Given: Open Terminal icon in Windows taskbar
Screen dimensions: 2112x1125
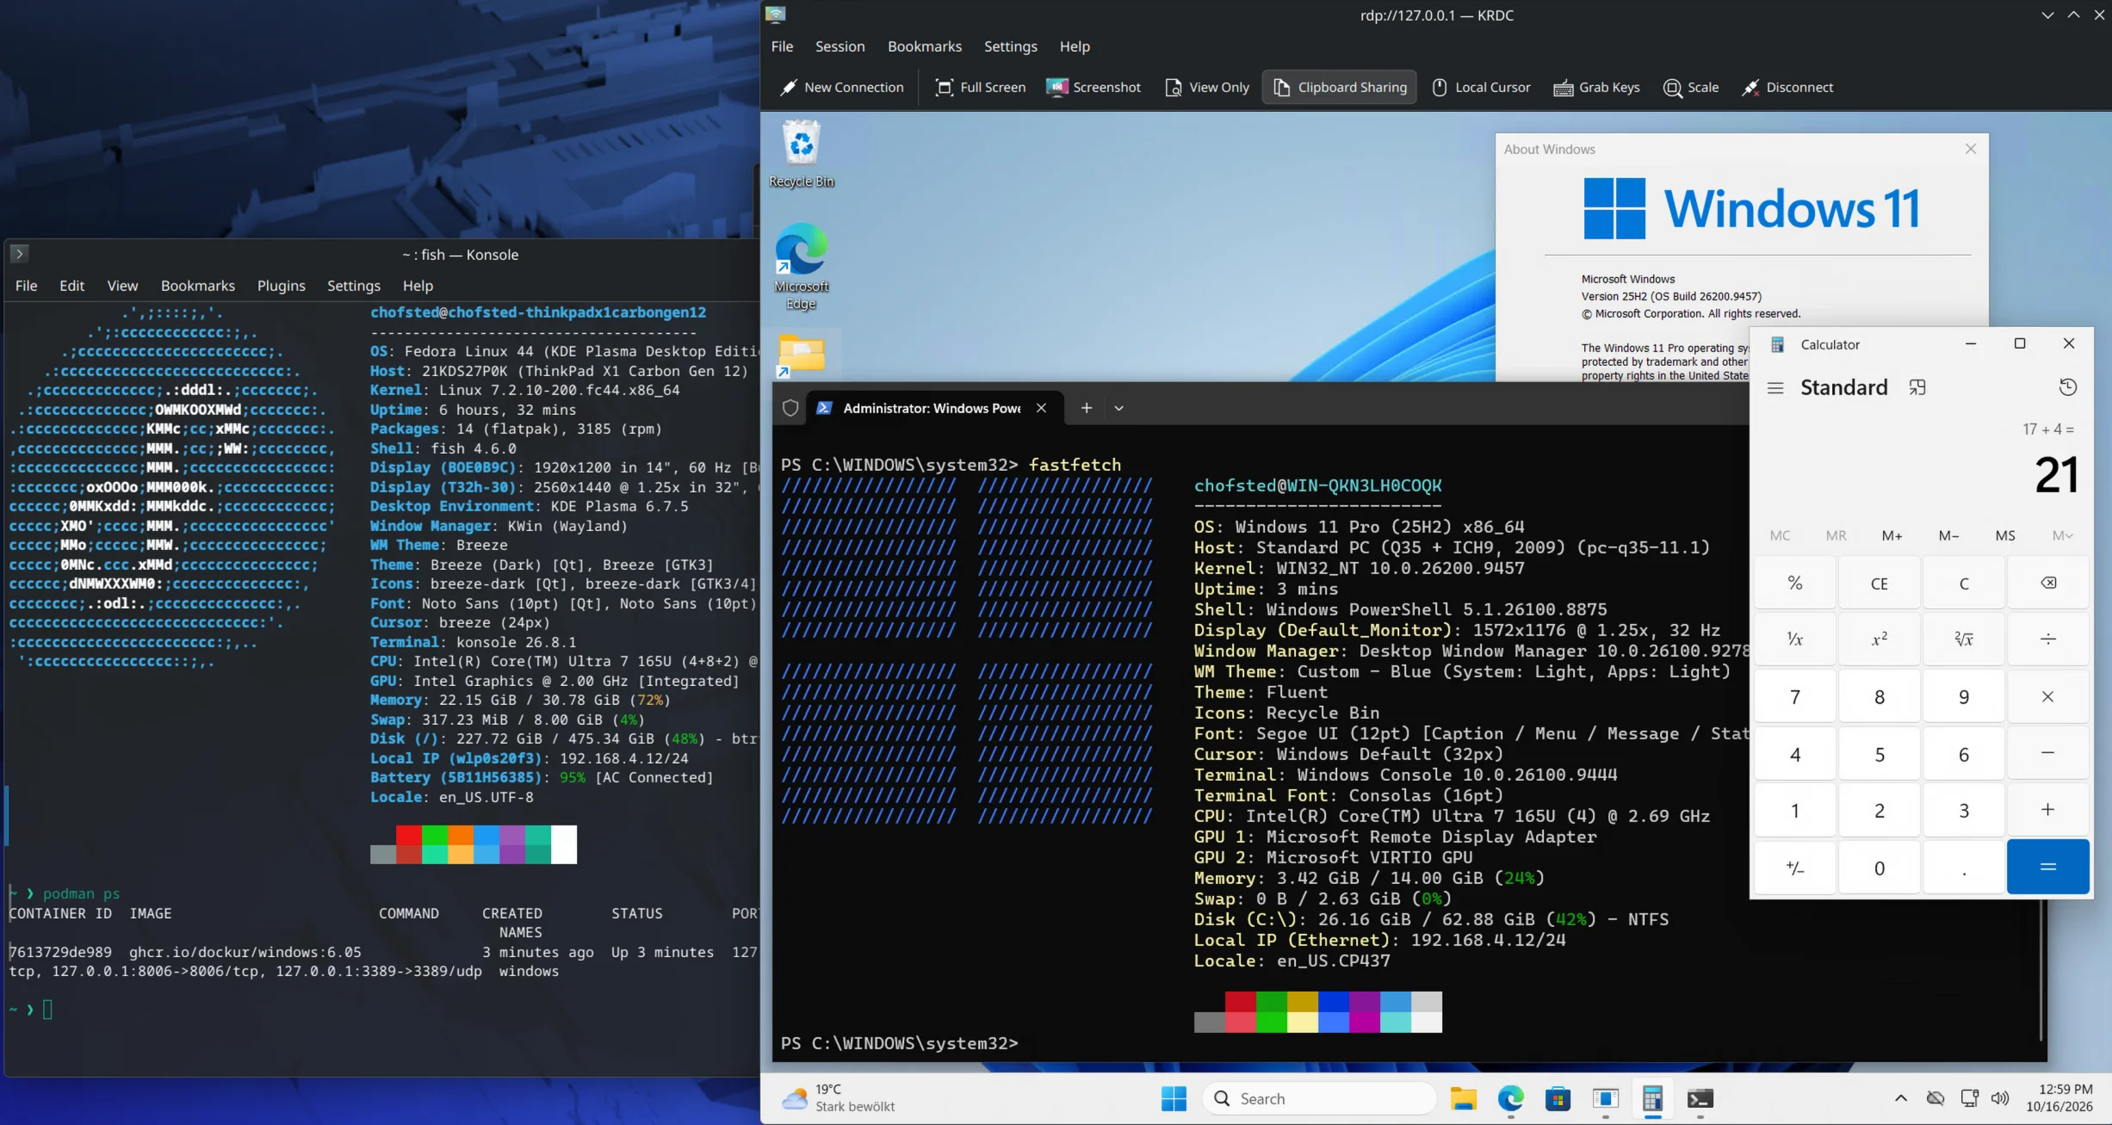Looking at the screenshot, I should (1700, 1098).
